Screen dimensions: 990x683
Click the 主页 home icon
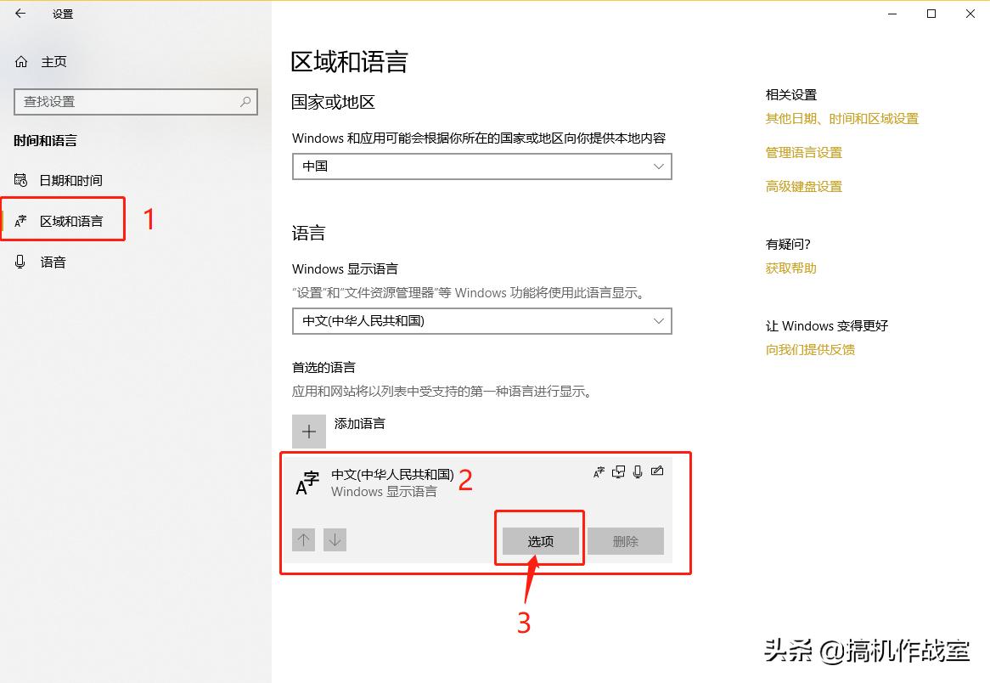(21, 61)
